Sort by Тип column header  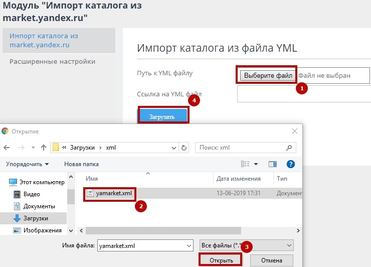[282, 178]
